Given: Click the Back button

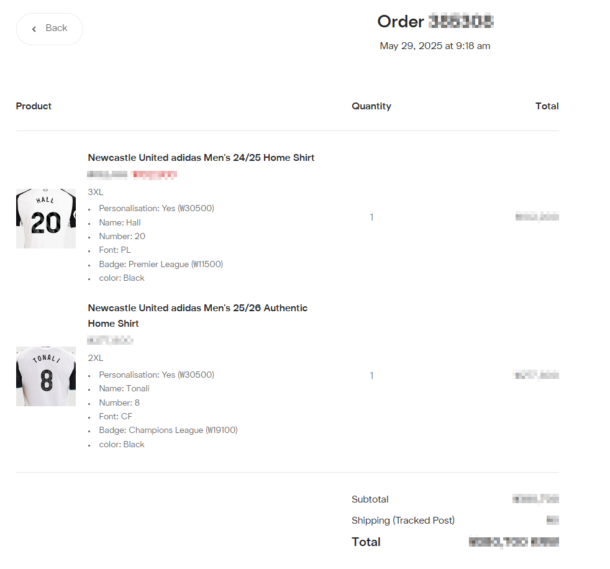Looking at the screenshot, I should (x=50, y=29).
